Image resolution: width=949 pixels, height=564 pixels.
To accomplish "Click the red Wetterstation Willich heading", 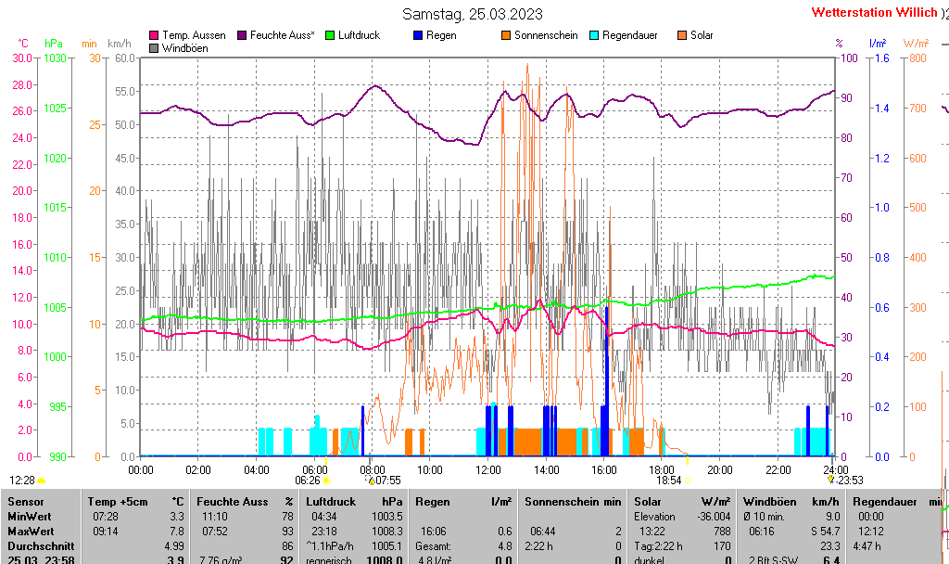I will [x=874, y=12].
